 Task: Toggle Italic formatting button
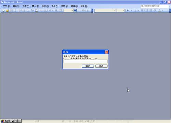click(132, 10)
